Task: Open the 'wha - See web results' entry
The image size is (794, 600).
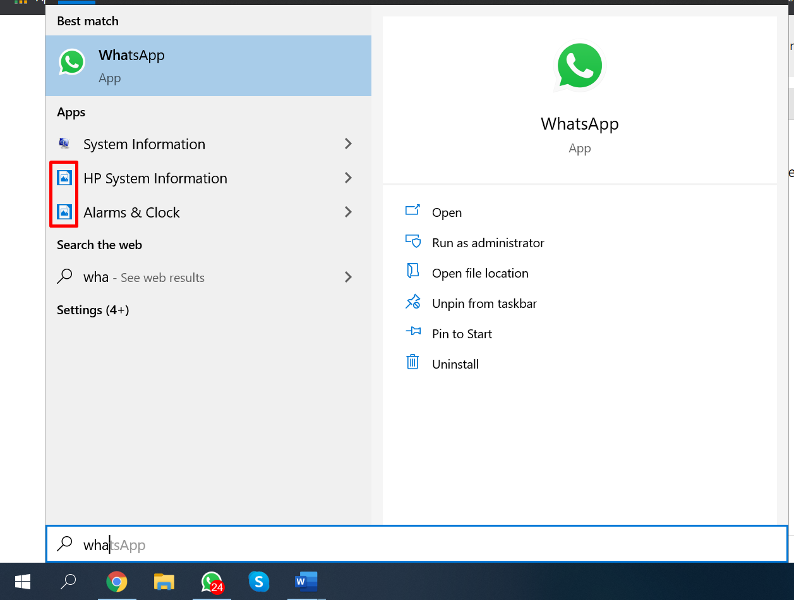Action: [x=208, y=277]
